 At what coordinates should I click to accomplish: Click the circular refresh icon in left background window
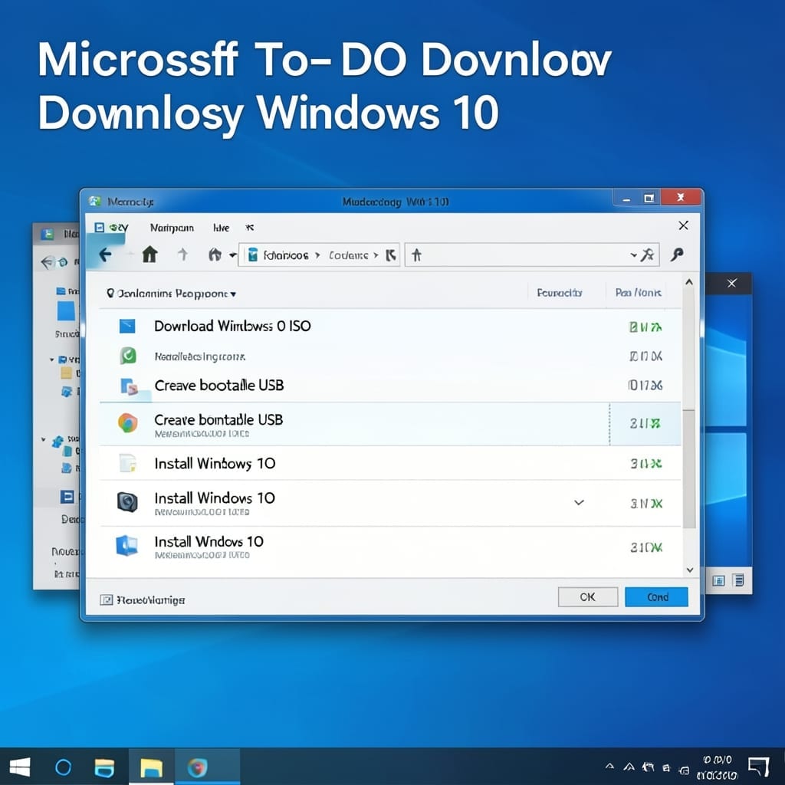[63, 262]
